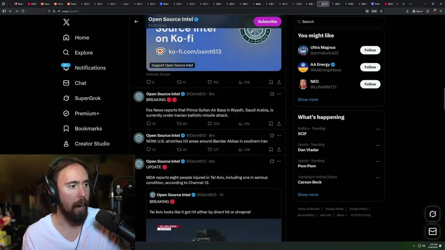Image resolution: width=445 pixels, height=250 pixels.
Task: View analytics of Prince Sultan post 21K
Action: coord(244,124)
